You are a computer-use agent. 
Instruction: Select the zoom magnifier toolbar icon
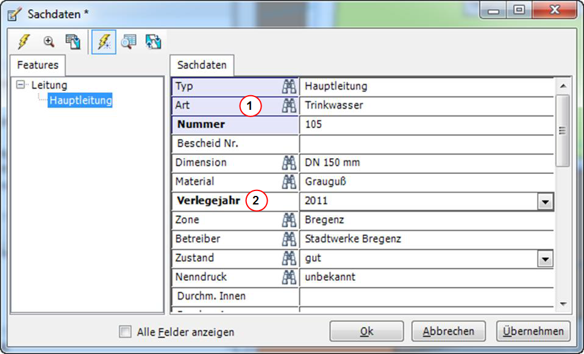coord(49,42)
